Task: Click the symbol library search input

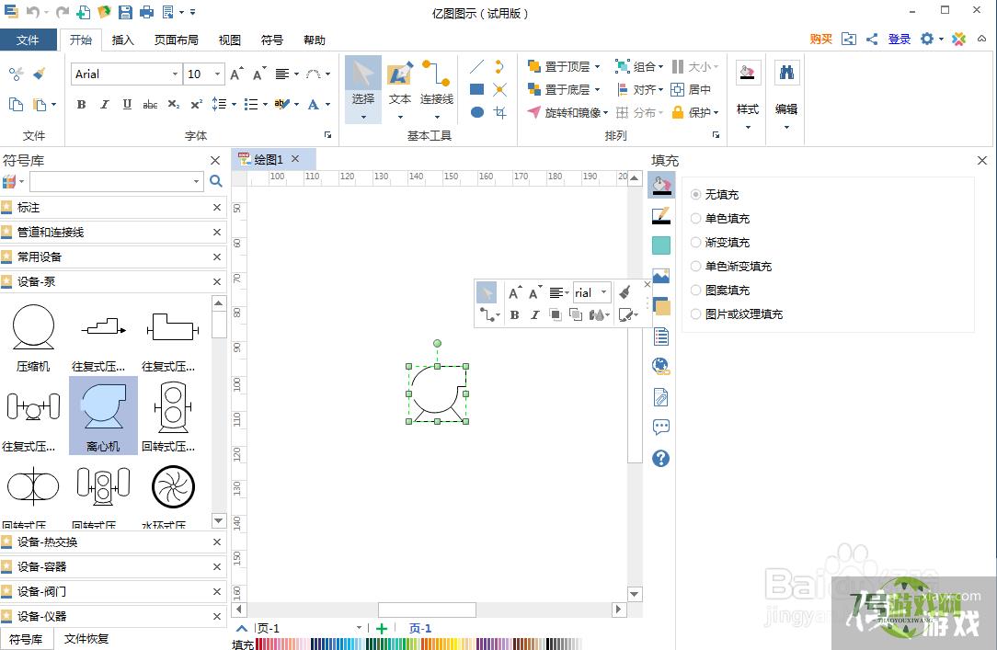Action: [117, 182]
